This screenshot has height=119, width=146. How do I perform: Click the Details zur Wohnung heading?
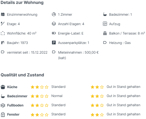click(22, 3)
